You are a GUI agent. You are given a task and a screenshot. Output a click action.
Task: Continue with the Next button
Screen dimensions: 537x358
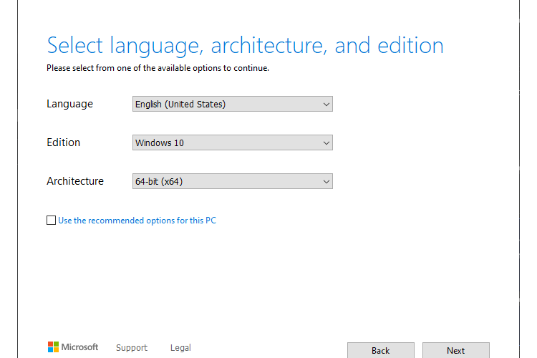[455, 350]
